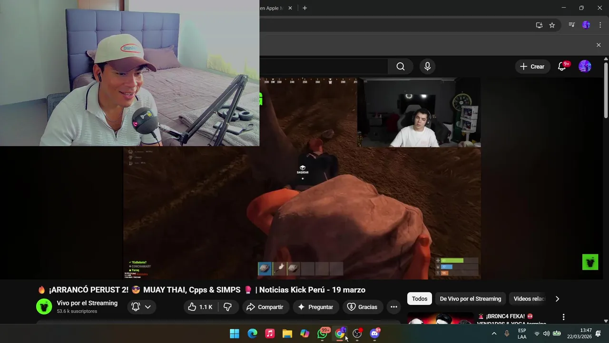Open Discord from the taskbar

pos(375,333)
